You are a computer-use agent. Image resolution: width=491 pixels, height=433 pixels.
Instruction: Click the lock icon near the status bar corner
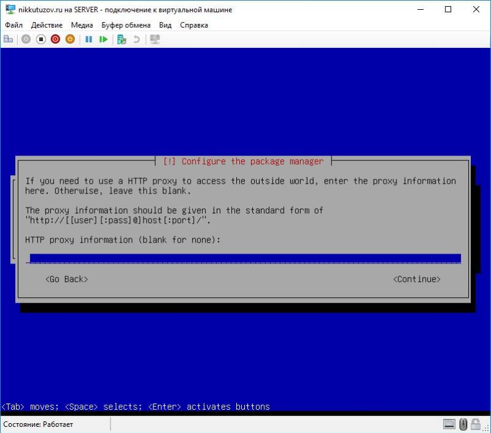click(476, 425)
